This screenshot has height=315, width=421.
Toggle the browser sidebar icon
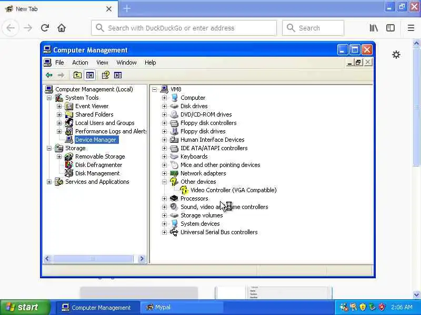(390, 28)
